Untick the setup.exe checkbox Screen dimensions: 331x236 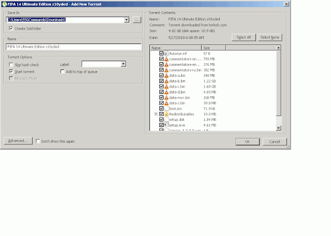(161, 125)
